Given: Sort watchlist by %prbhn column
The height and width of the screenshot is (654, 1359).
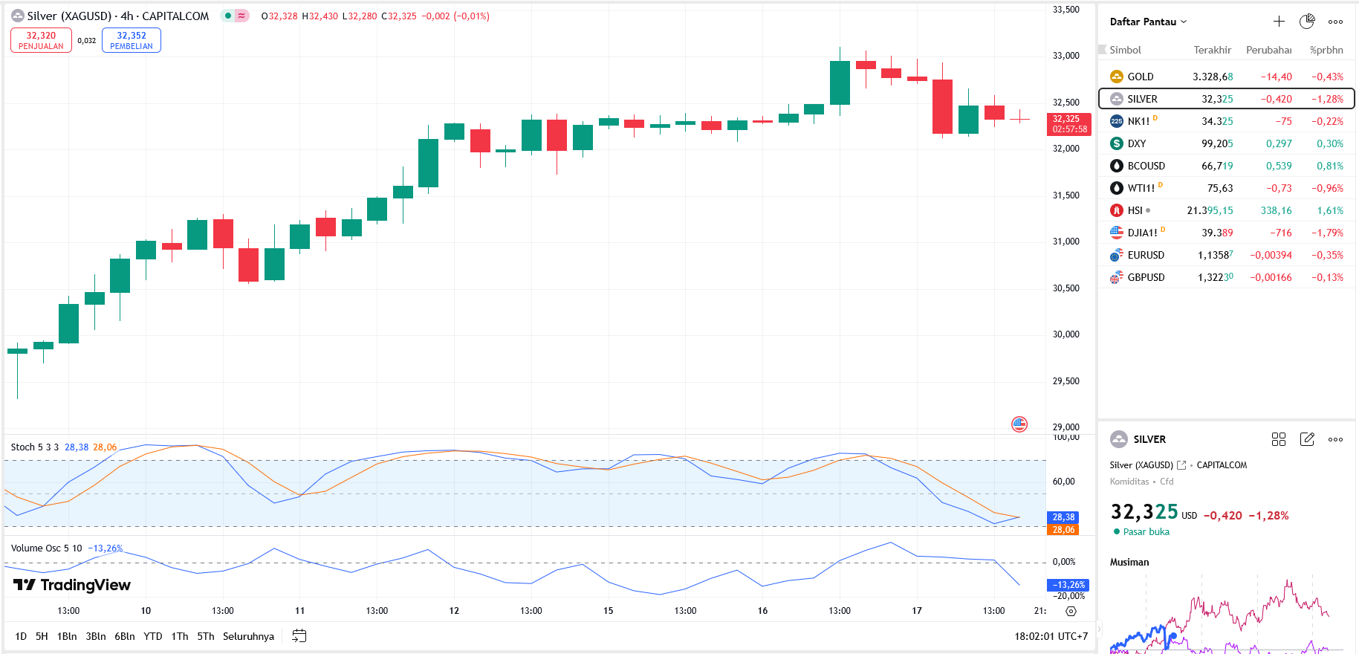Looking at the screenshot, I should [1326, 50].
